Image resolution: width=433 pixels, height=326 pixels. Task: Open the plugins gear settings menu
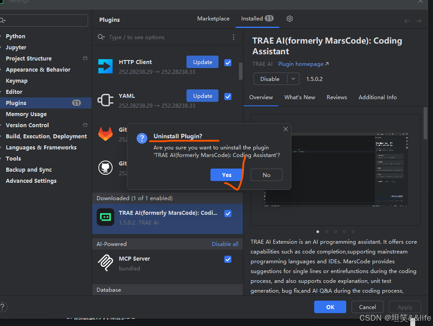click(x=289, y=19)
